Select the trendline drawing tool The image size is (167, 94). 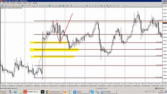pos(84,5)
